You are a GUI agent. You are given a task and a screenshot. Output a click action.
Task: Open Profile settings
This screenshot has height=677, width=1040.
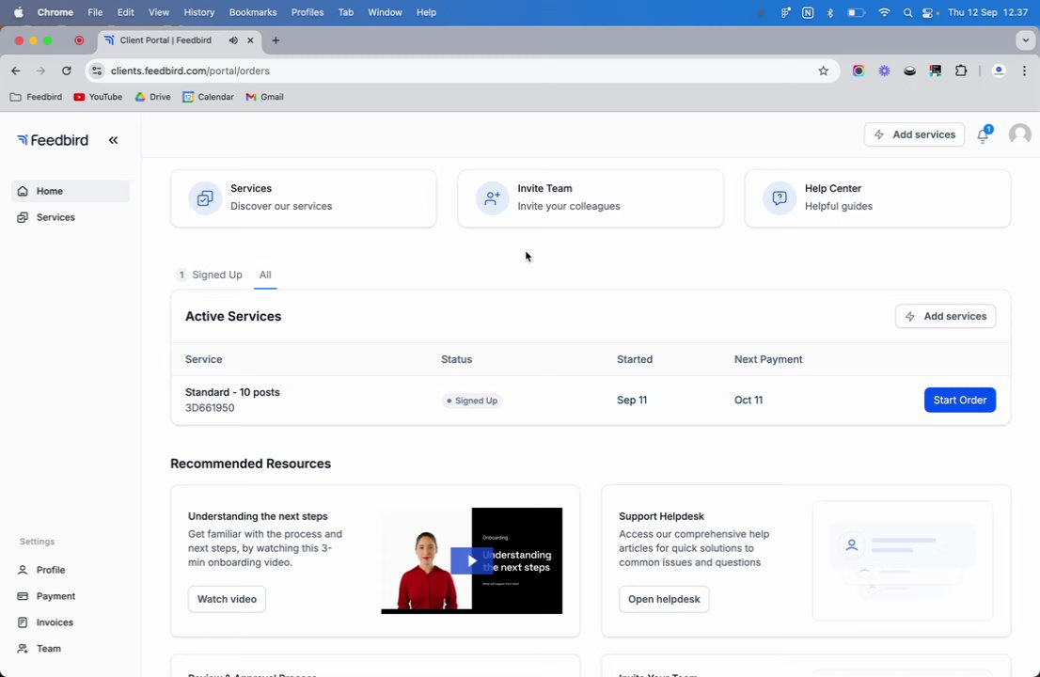[41, 570]
